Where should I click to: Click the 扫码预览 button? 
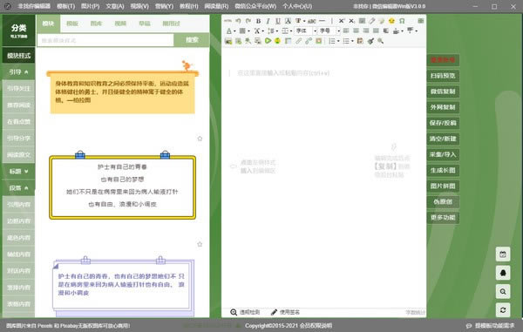[x=443, y=76]
